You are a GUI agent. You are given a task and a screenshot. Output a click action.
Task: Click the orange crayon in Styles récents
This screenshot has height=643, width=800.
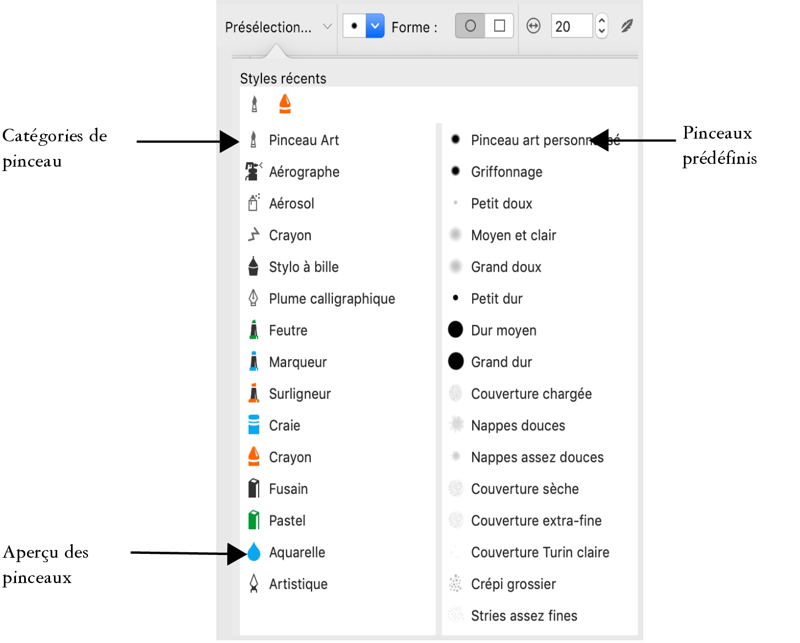click(284, 103)
